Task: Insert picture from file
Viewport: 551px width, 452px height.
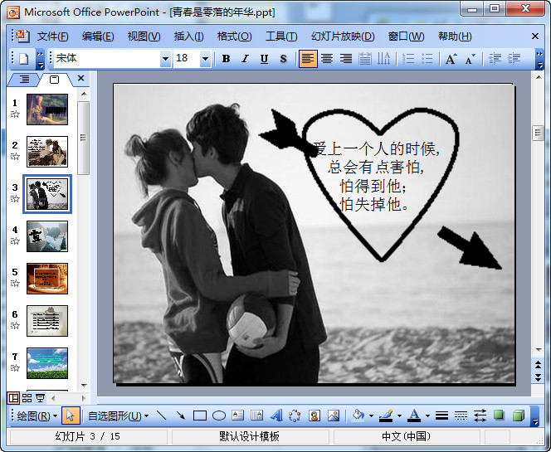Action: (333, 416)
